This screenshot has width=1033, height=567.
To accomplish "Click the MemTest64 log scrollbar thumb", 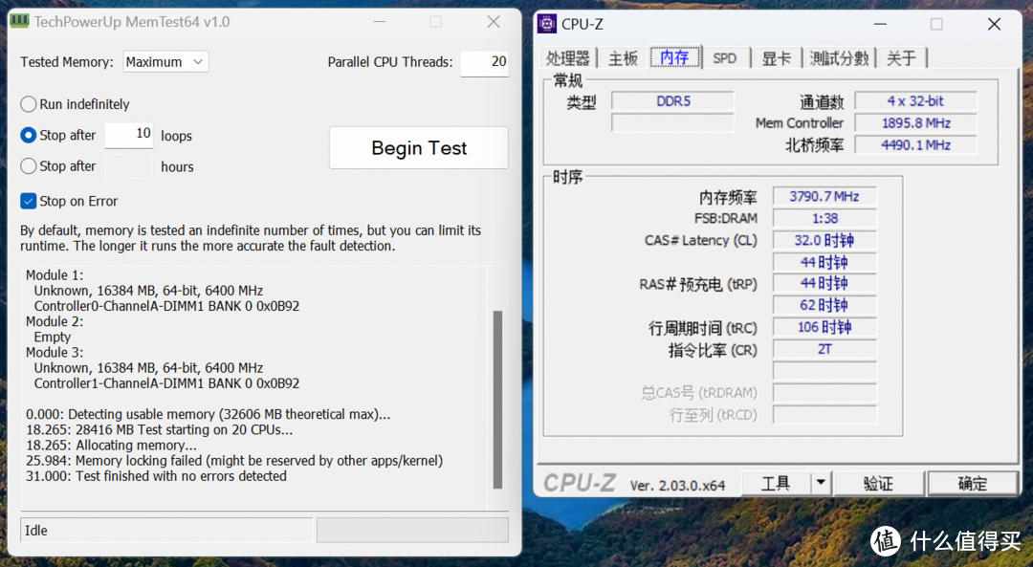I will [497, 399].
